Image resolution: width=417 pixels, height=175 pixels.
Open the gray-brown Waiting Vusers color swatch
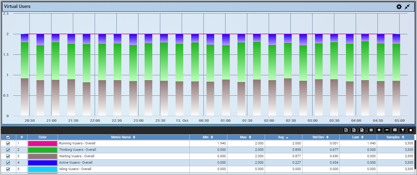[x=43, y=156]
